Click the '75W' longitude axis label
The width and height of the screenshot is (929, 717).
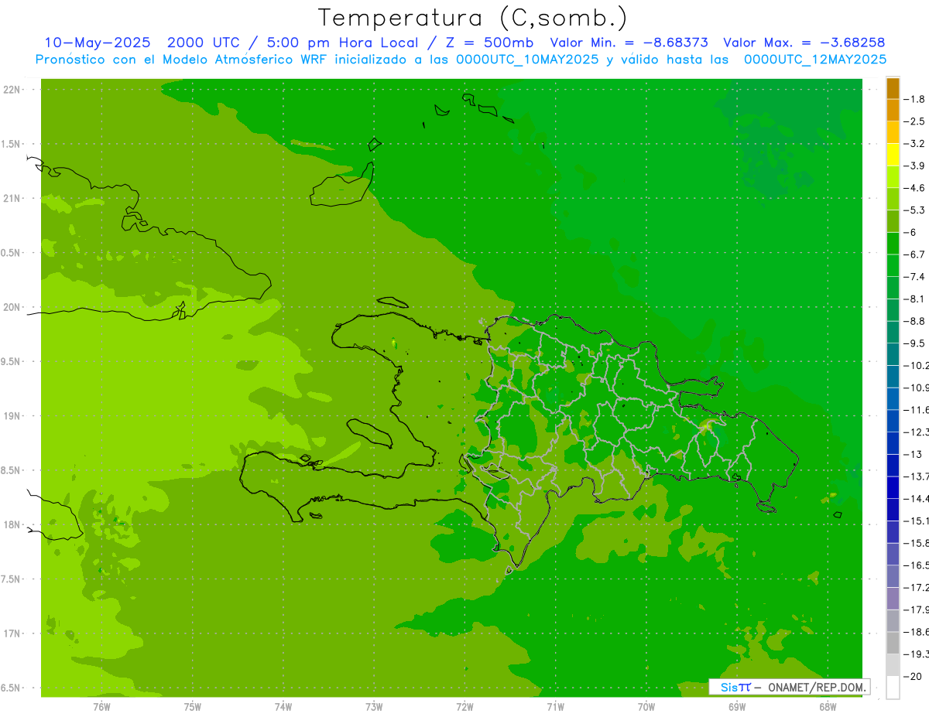(193, 707)
